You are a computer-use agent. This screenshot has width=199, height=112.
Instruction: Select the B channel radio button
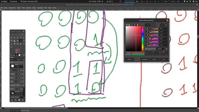[146, 35]
